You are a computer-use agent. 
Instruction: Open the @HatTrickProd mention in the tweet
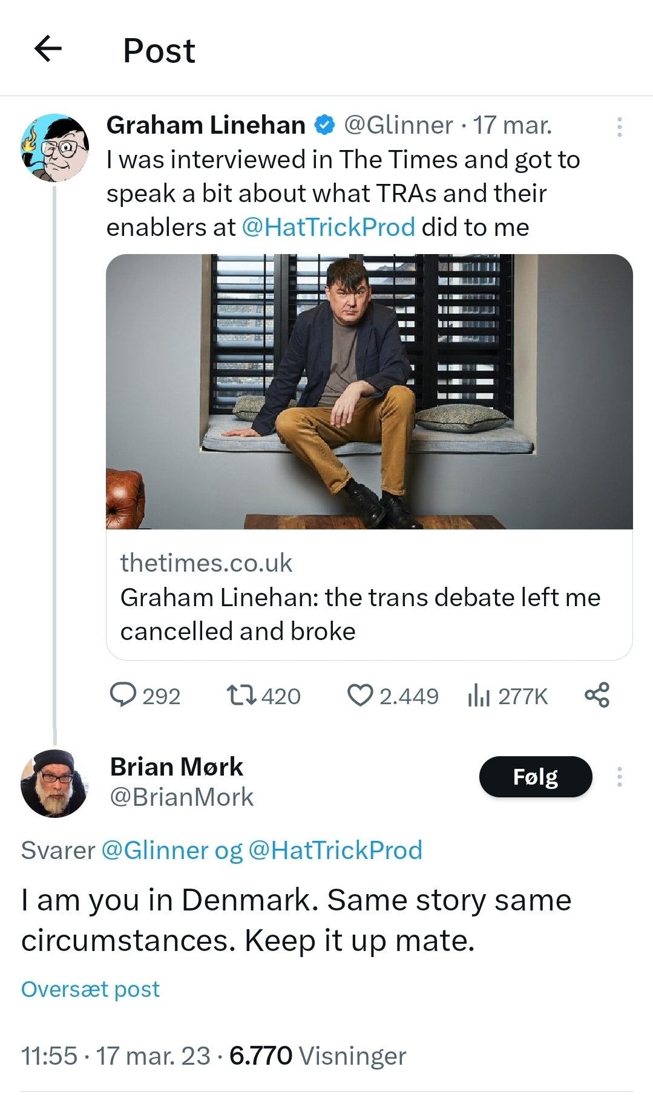328,227
